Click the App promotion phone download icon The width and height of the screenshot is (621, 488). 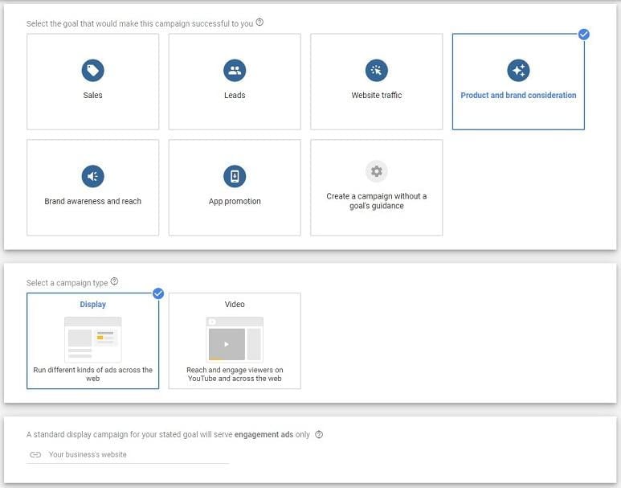tap(235, 176)
